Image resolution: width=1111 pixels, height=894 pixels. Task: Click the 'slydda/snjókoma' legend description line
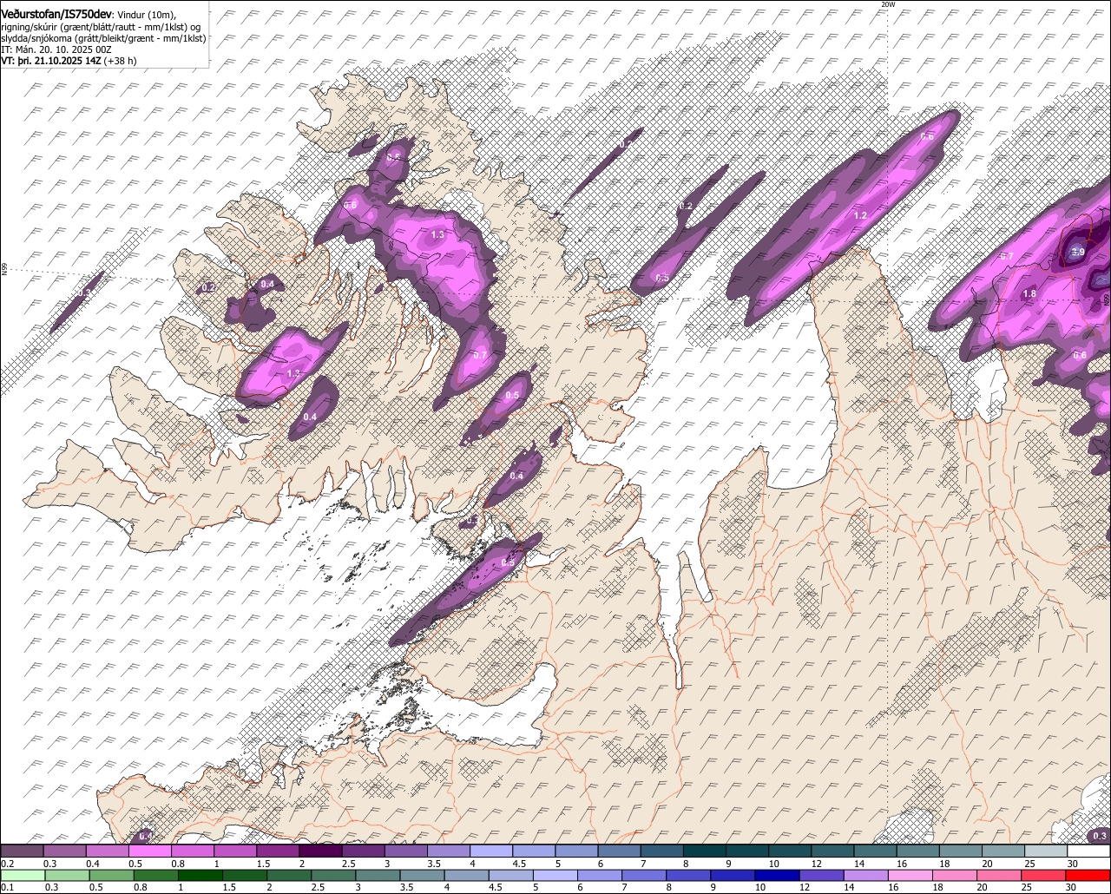[x=103, y=38]
